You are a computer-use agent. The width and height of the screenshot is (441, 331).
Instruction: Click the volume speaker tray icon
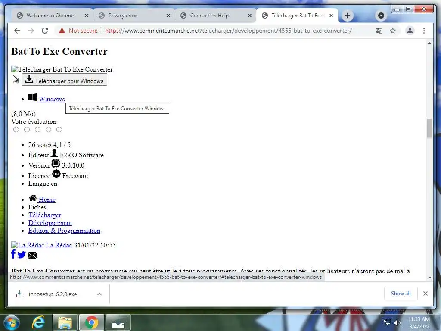tap(397, 322)
